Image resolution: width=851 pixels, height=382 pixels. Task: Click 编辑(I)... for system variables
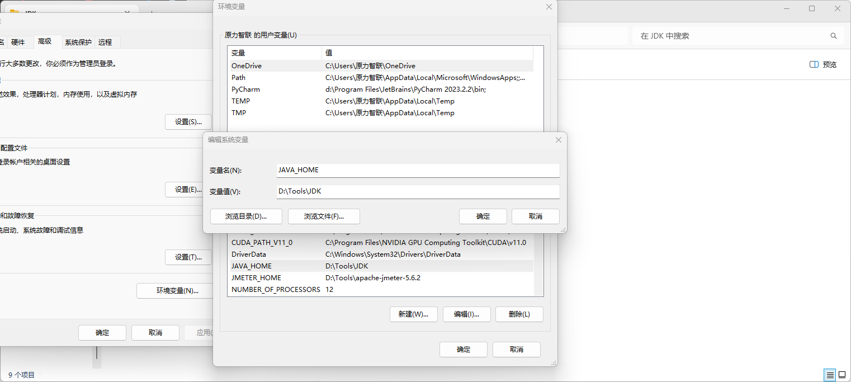(466, 314)
